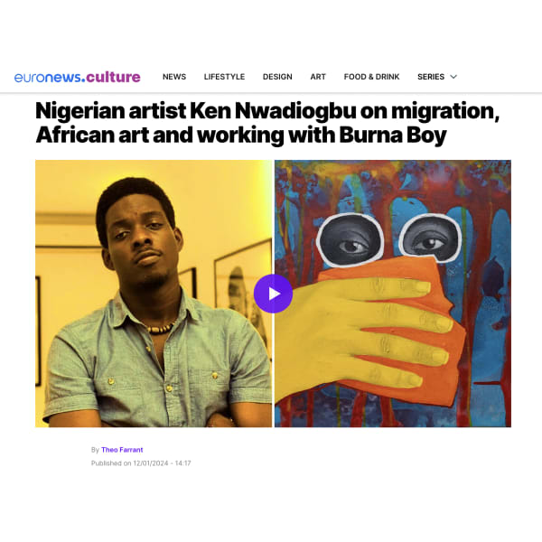
Task: Click the SERIES menu label
Action: (x=431, y=77)
